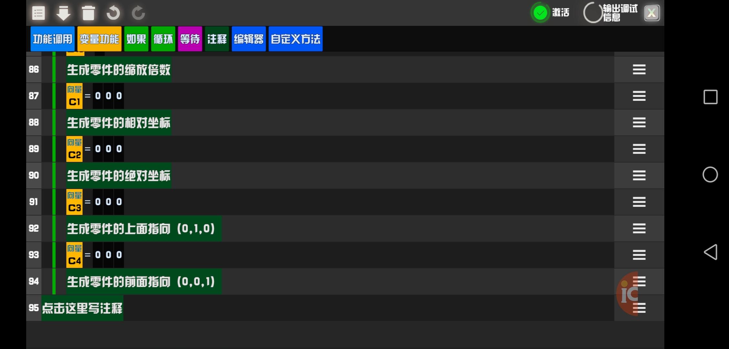Open the 变量功能 tab
The height and width of the screenshot is (349, 729).
click(x=99, y=39)
